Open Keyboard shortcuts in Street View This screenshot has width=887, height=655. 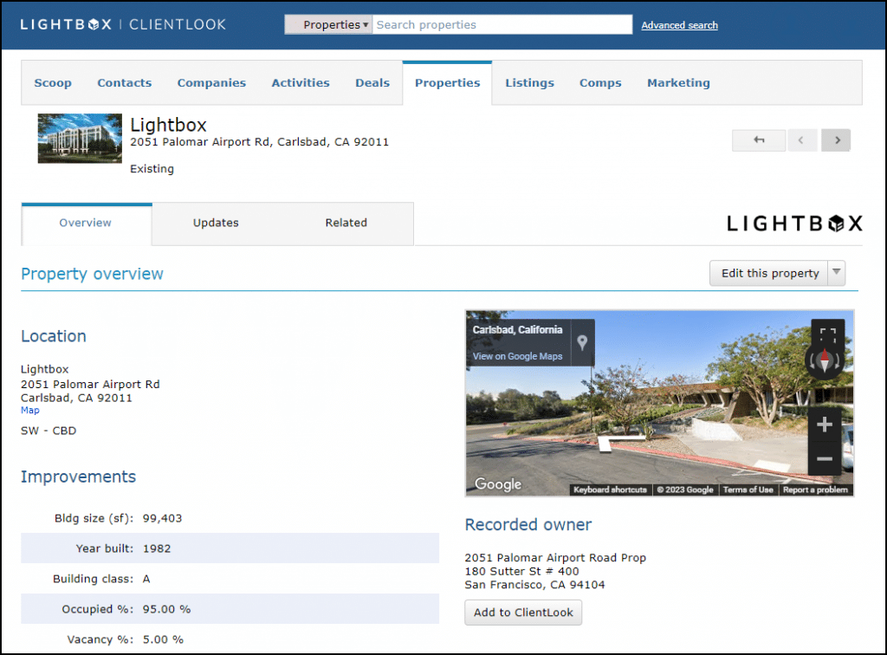[610, 490]
